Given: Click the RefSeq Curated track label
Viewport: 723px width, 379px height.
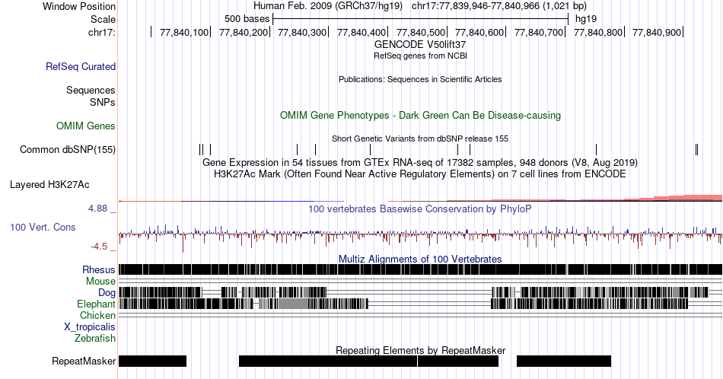Looking at the screenshot, I should (x=80, y=67).
